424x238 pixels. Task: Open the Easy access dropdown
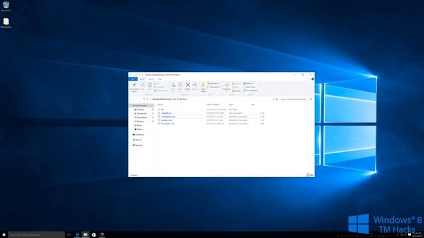tap(214, 87)
